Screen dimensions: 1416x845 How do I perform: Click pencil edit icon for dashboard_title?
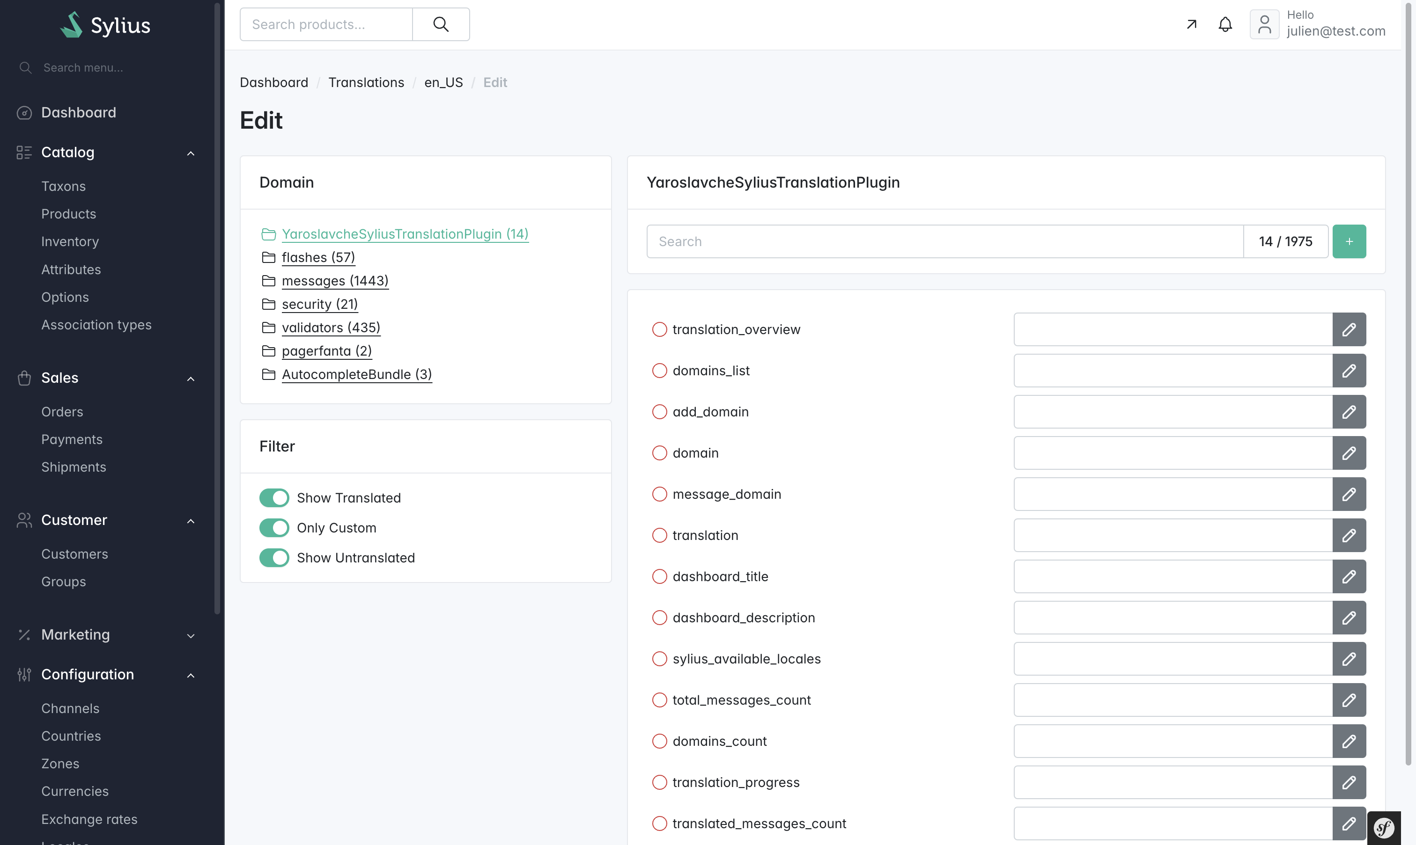(x=1348, y=577)
